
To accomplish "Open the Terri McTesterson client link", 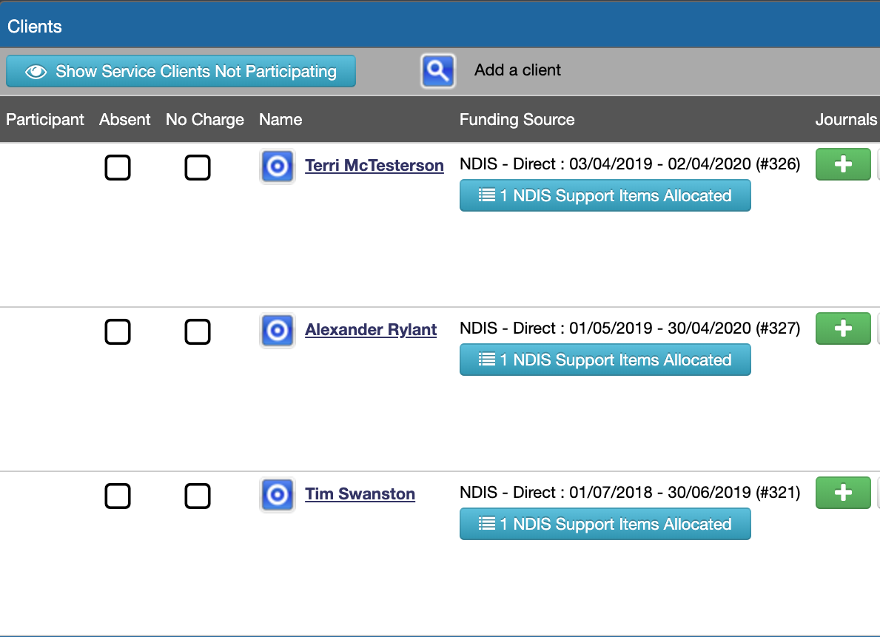I will tap(374, 165).
